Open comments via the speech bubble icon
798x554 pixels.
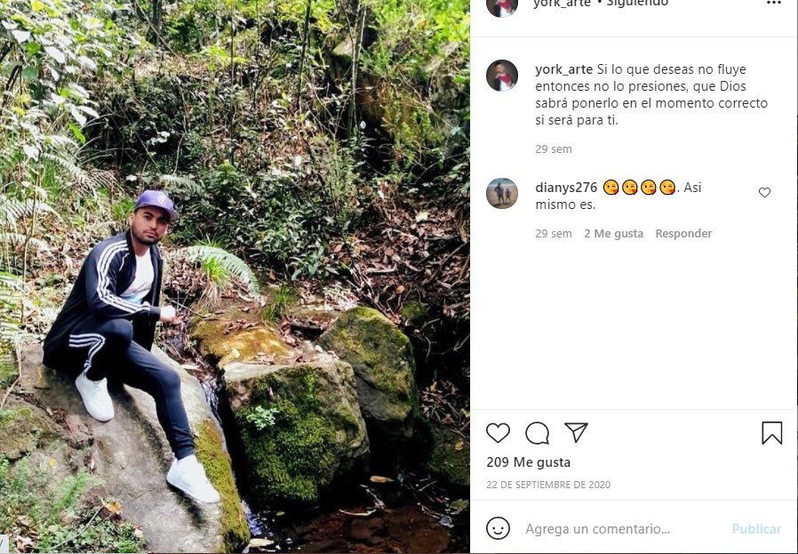(537, 433)
